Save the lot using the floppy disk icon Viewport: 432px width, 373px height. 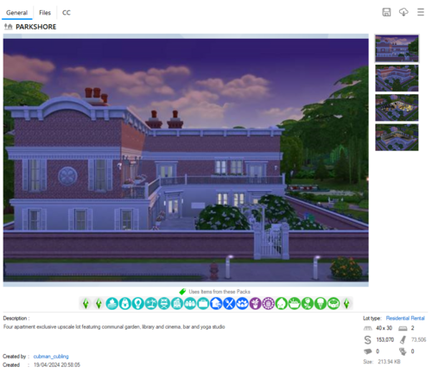386,12
